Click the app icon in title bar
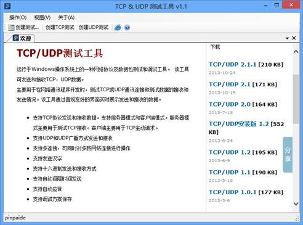Image resolution: width=303 pixels, height=225 pixels. [x=7, y=6]
